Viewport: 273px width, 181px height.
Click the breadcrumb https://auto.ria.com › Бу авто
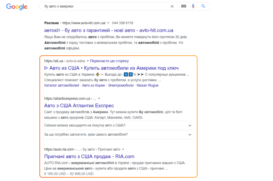coord(82,149)
